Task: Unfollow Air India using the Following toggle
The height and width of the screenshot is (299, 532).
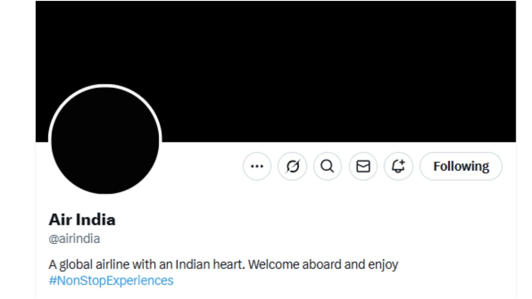Action: coord(461,167)
